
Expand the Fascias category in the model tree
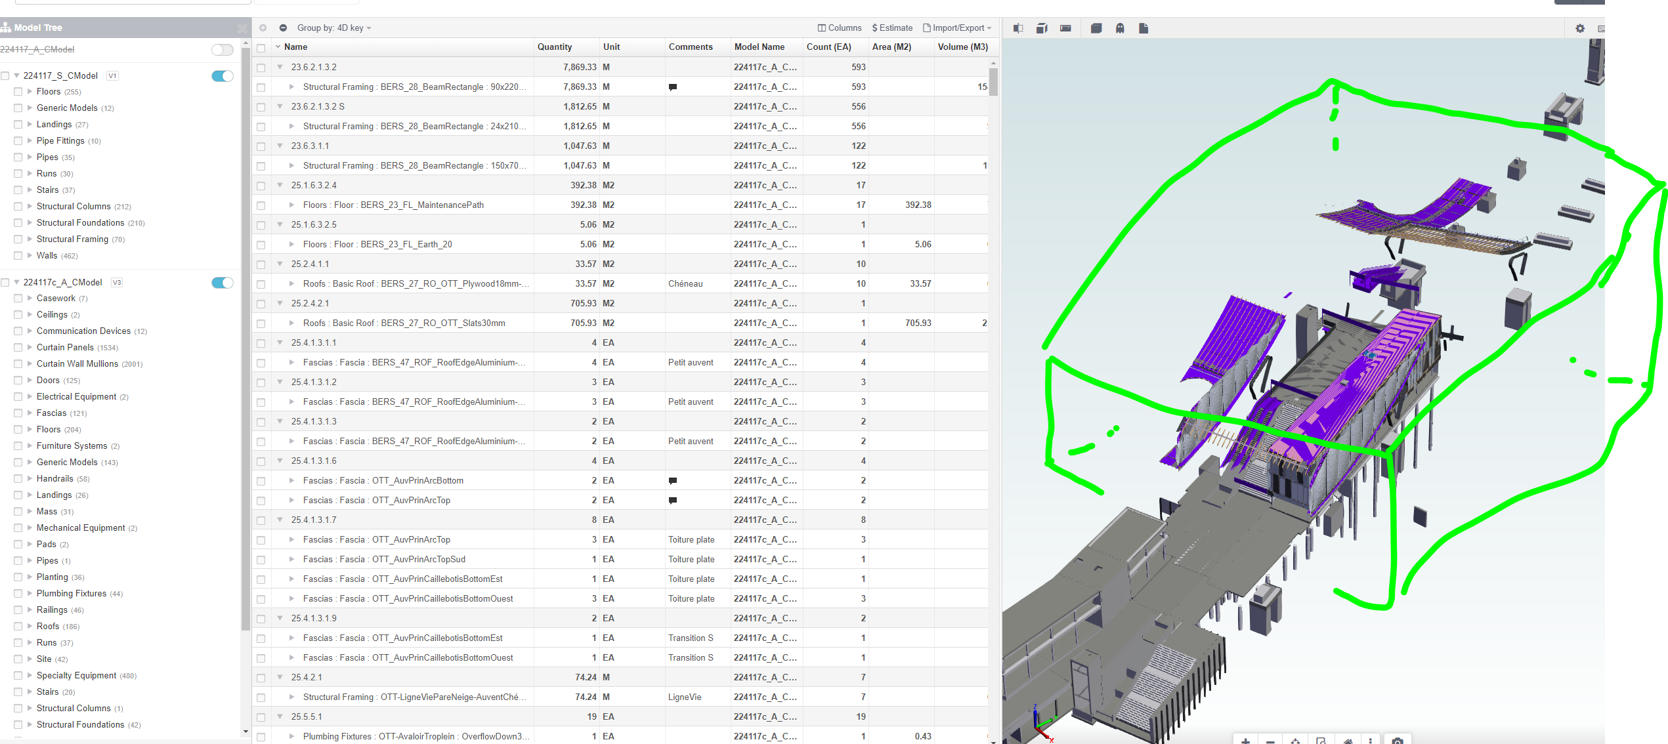coord(29,413)
